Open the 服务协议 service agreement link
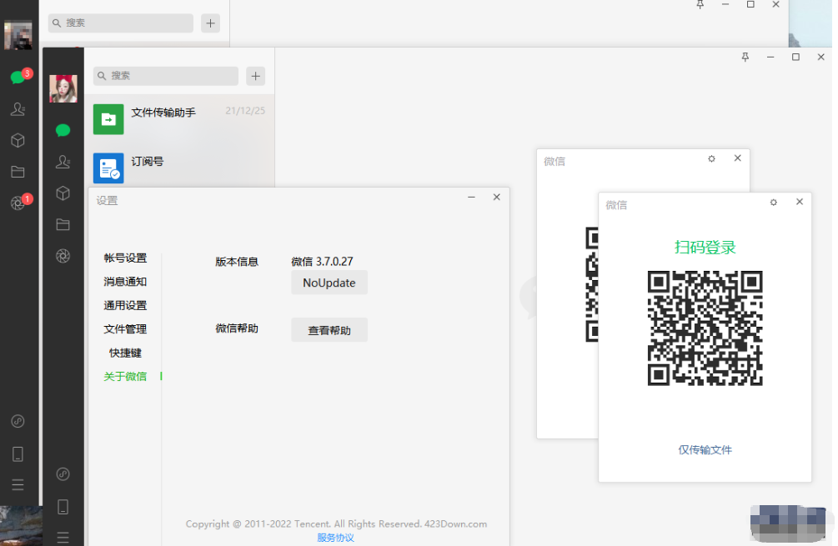 [x=335, y=538]
